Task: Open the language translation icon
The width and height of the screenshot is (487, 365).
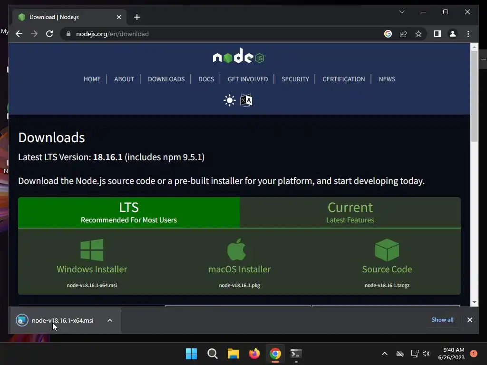Action: click(246, 100)
